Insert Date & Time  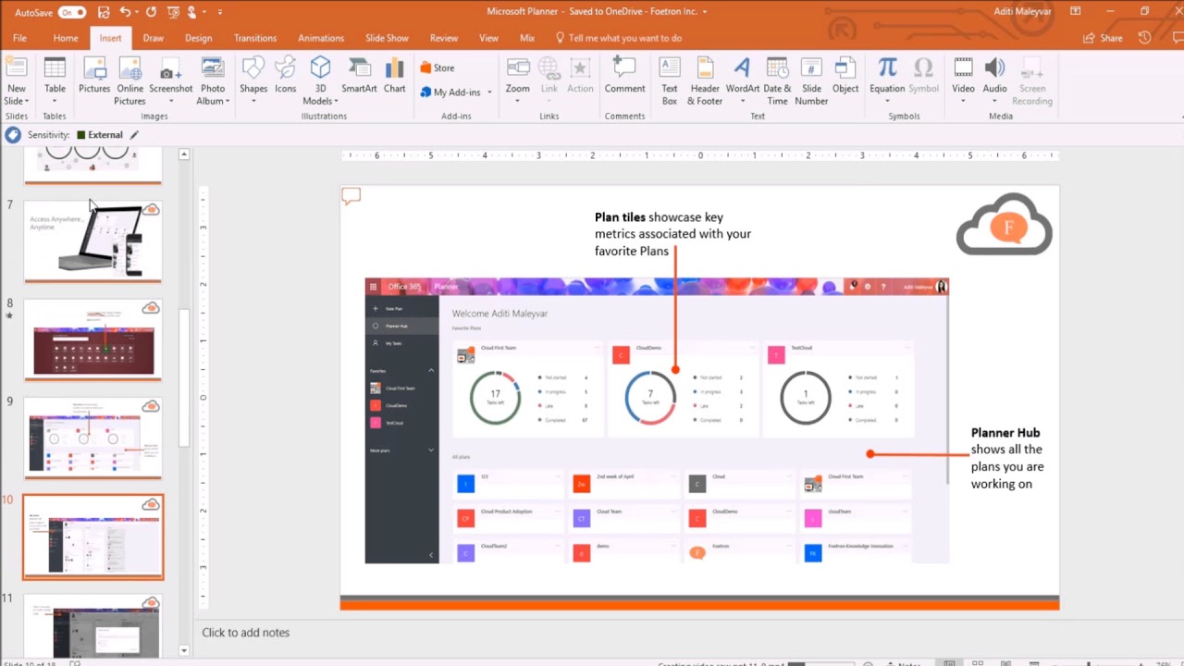[x=777, y=80]
